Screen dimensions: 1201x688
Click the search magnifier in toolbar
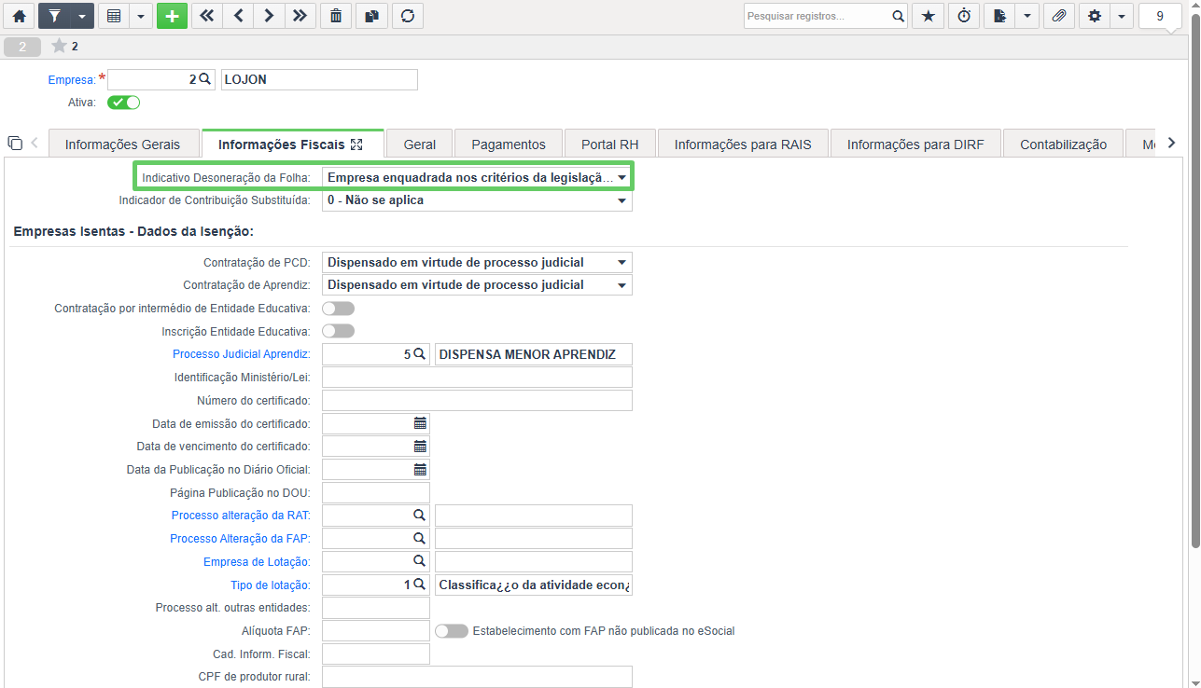click(x=898, y=16)
